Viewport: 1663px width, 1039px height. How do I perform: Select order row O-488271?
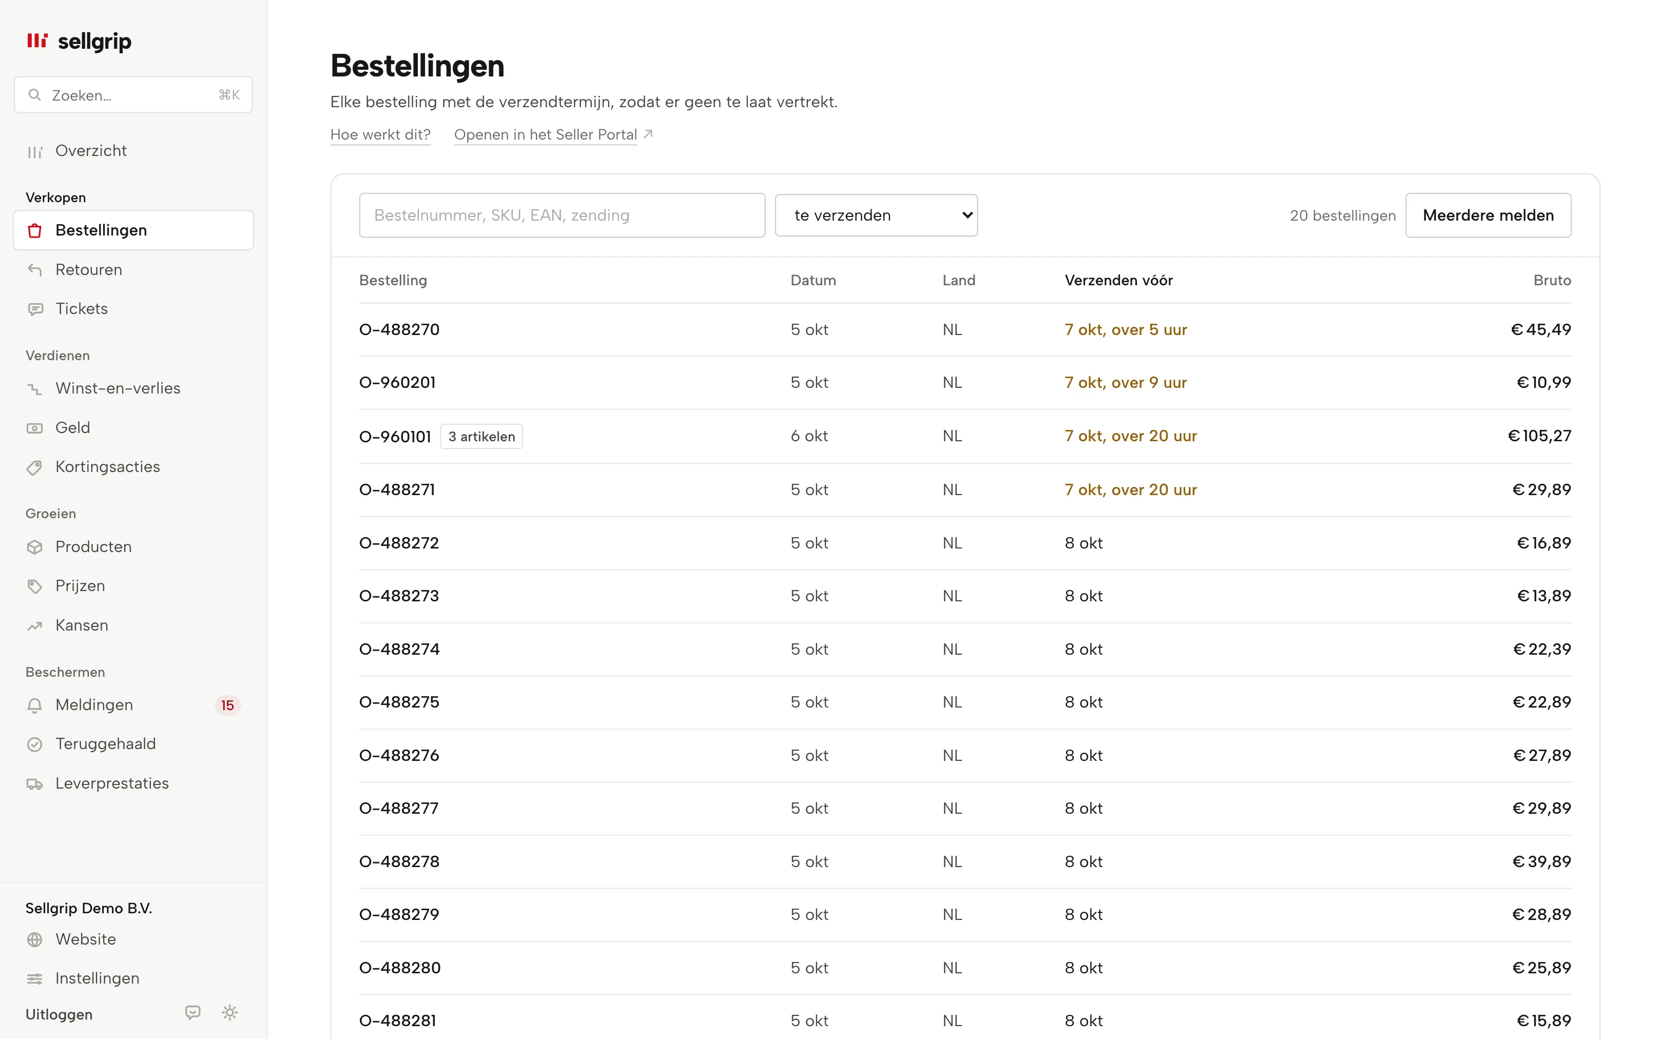click(965, 490)
